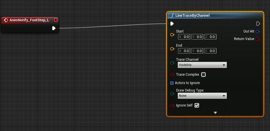Click the Trace Complex boolean pin

(x=172, y=75)
